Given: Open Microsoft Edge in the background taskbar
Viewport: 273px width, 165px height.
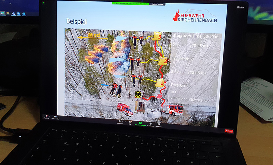Looking at the screenshot, I should click(x=3, y=13).
